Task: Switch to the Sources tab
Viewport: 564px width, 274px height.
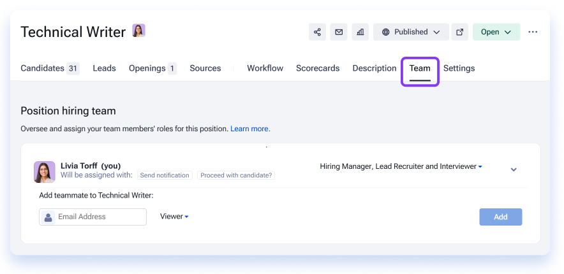Action: tap(205, 68)
